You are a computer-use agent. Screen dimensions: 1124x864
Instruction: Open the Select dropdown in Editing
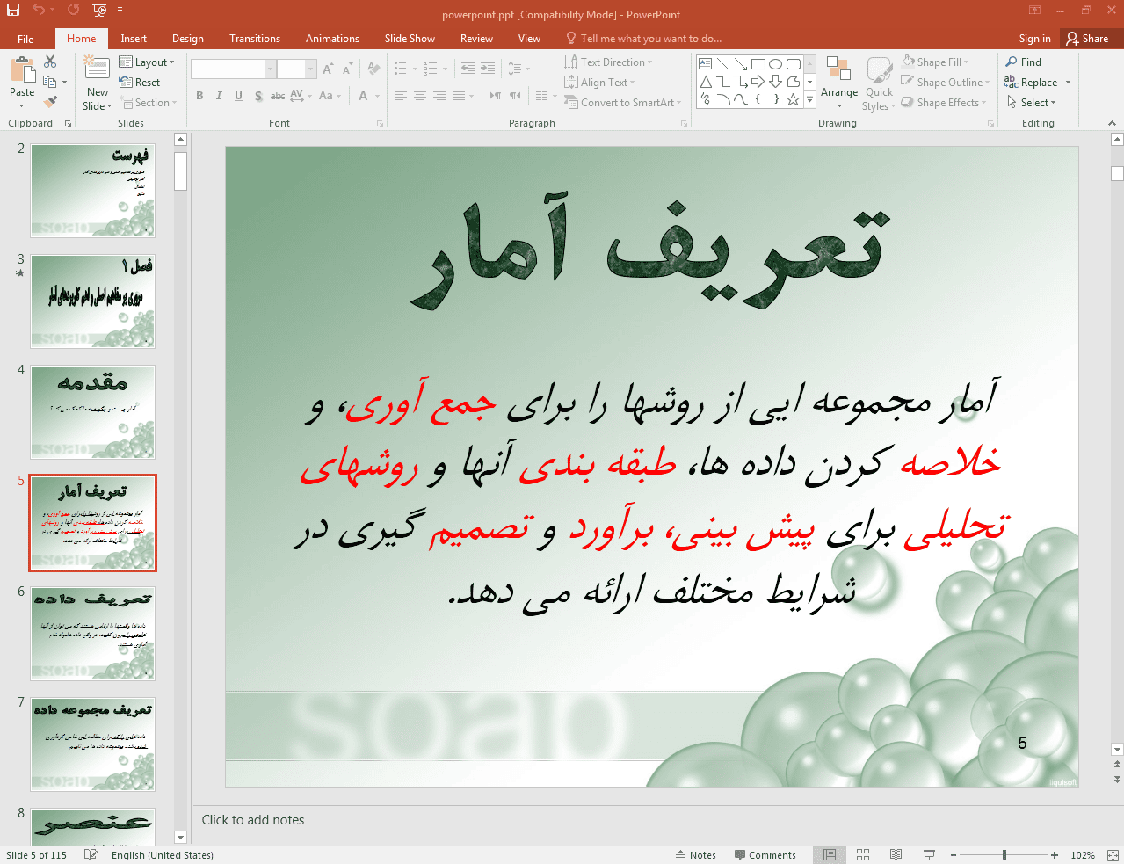point(1031,103)
